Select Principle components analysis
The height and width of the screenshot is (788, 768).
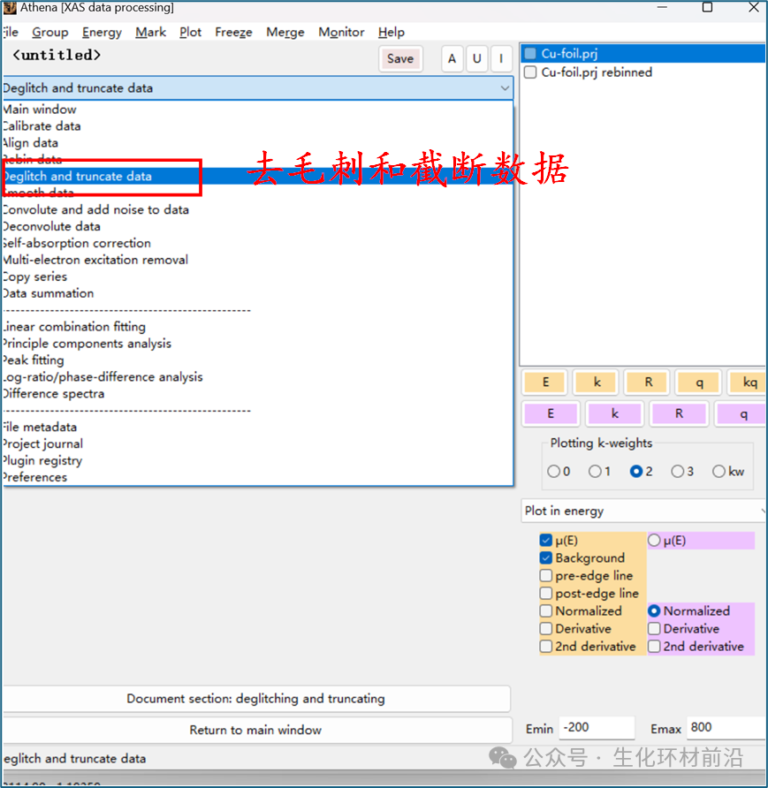point(258,344)
